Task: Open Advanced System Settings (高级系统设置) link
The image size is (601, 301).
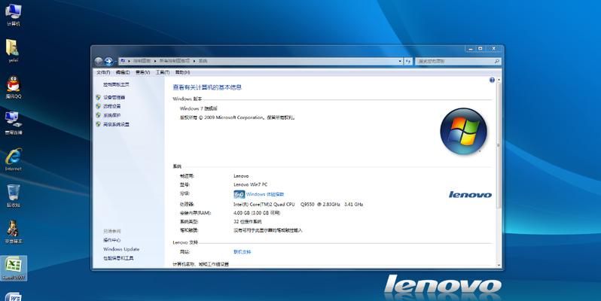Action: pyautogui.click(x=116, y=124)
